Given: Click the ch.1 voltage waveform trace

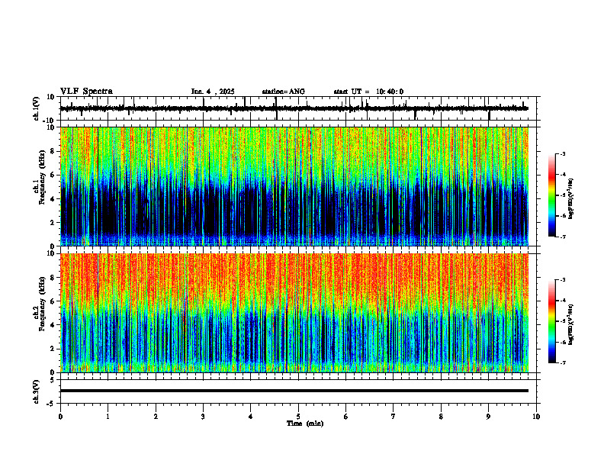Looking at the screenshot, I should pyautogui.click(x=294, y=108).
